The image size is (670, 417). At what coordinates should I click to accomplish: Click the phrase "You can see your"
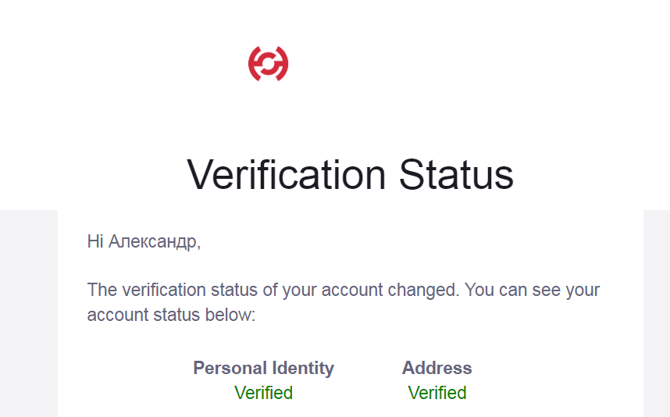[x=533, y=290]
